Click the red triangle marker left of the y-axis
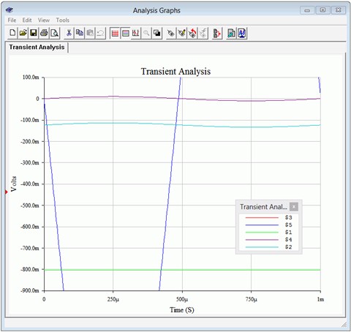The image size is (351, 332). pyautogui.click(x=7, y=192)
